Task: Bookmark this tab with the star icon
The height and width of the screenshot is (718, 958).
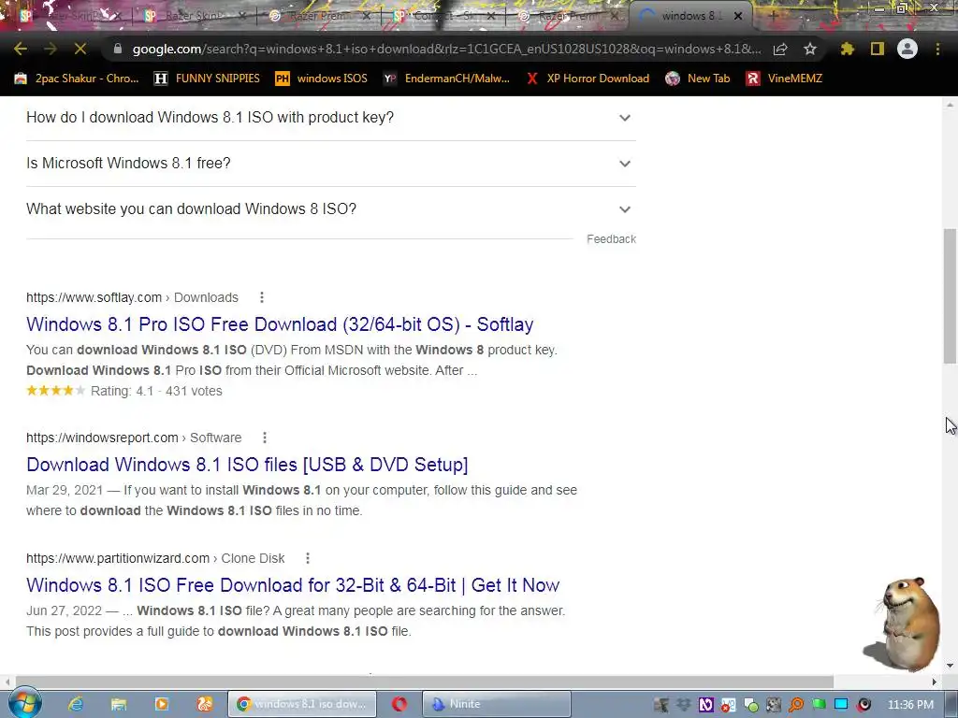Action: click(810, 49)
